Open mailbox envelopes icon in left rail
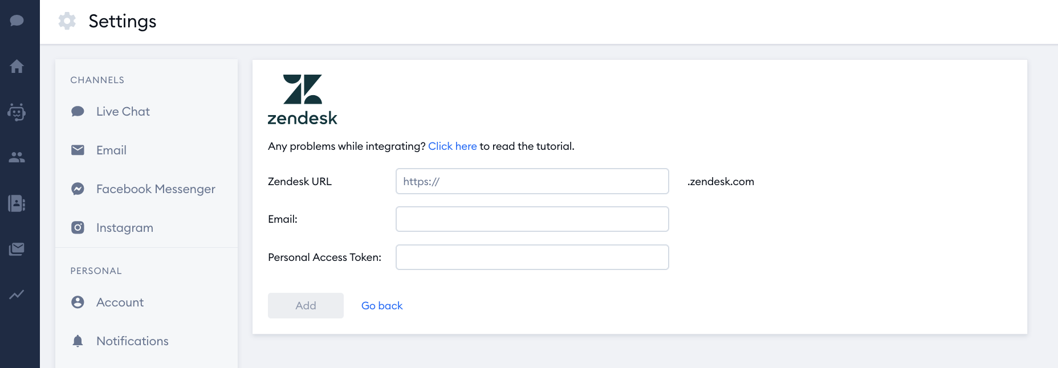Viewport: 1058px width, 368px height. (x=17, y=249)
